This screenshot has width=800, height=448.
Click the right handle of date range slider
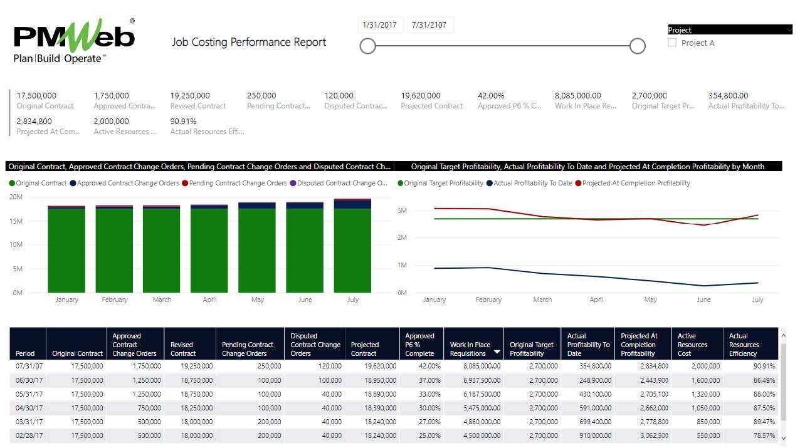point(637,46)
